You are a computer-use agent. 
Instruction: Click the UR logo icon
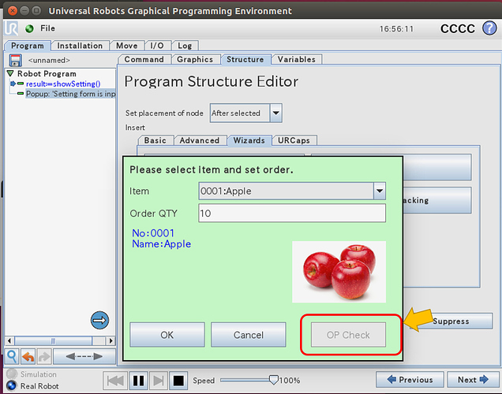(x=12, y=28)
